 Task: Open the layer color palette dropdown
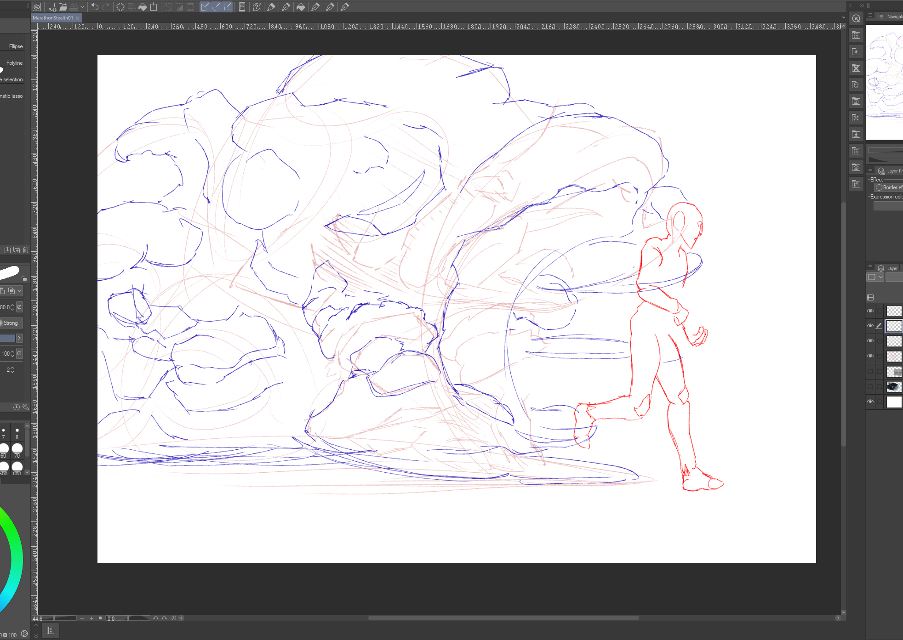880,277
